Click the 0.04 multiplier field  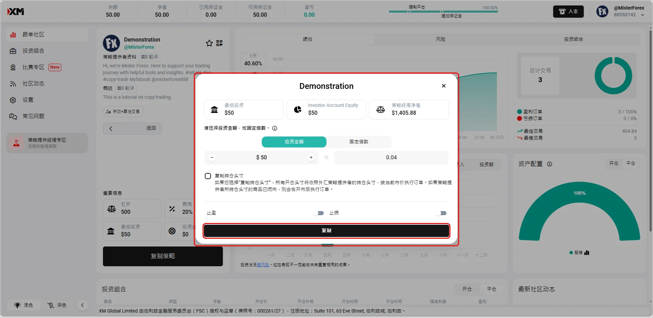click(391, 158)
